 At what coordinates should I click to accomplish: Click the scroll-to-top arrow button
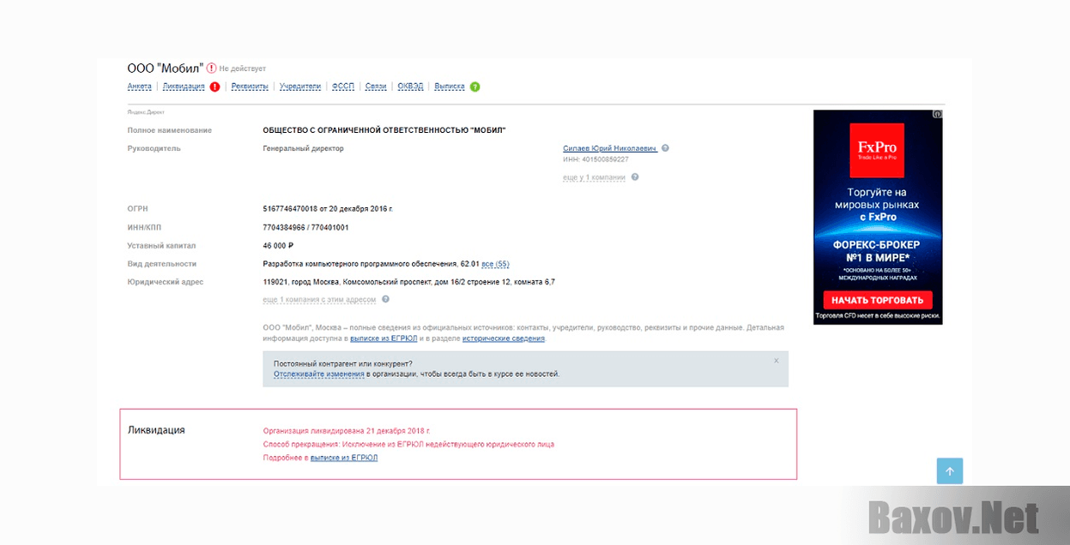[x=949, y=471]
